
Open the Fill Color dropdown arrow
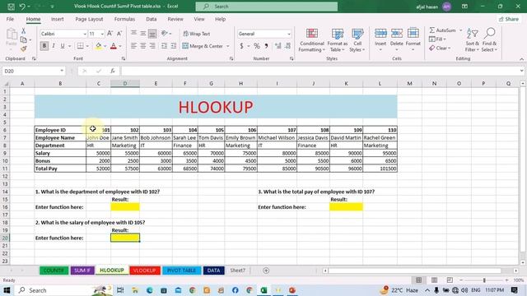[105, 46]
